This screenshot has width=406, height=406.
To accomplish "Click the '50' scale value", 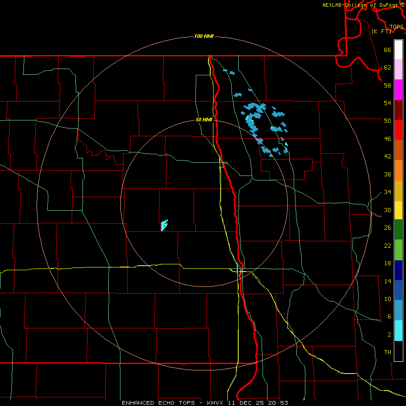I will click(x=388, y=121).
